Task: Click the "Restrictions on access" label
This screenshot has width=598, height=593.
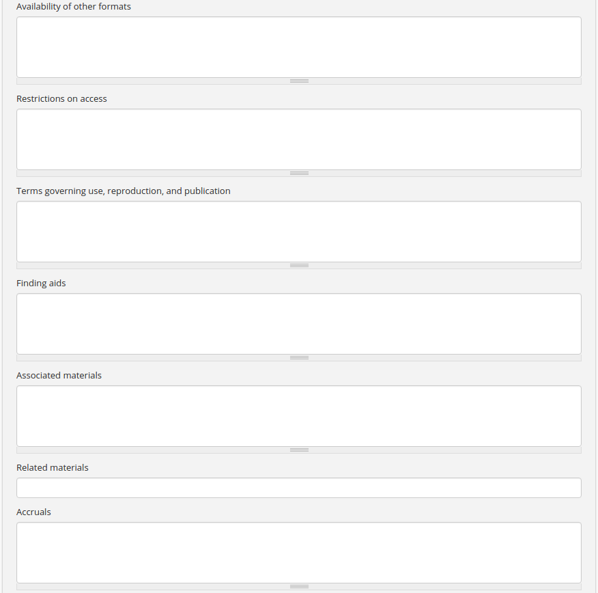Action: 61,99
